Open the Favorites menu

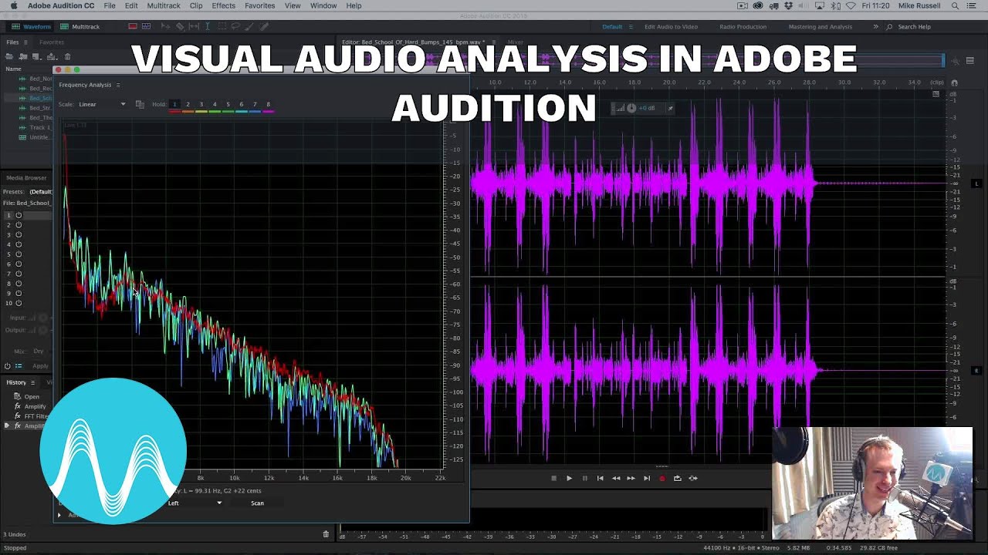click(x=260, y=5)
